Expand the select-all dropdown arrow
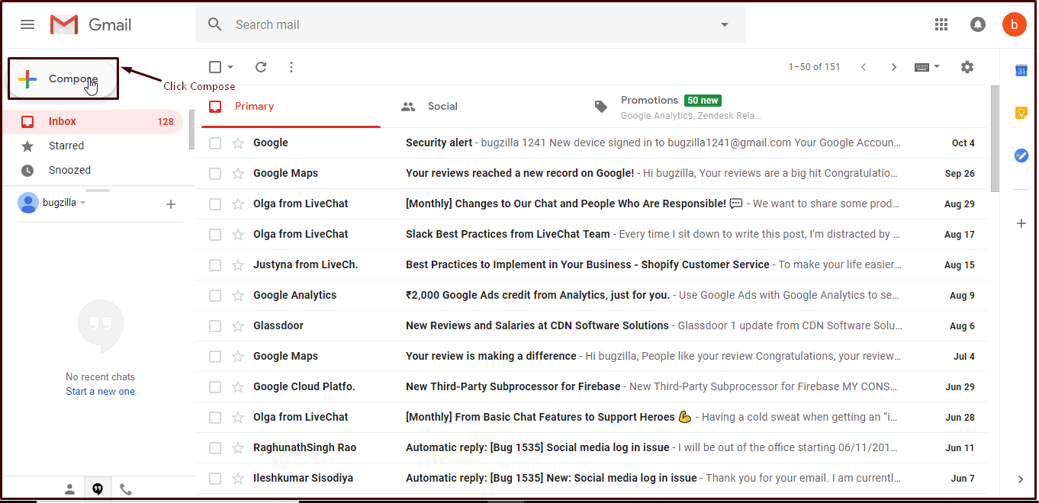Screen dimensions: 1039x503 [x=230, y=67]
